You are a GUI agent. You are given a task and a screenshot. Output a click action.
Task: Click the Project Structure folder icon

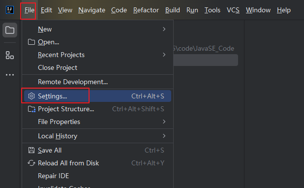click(x=31, y=109)
